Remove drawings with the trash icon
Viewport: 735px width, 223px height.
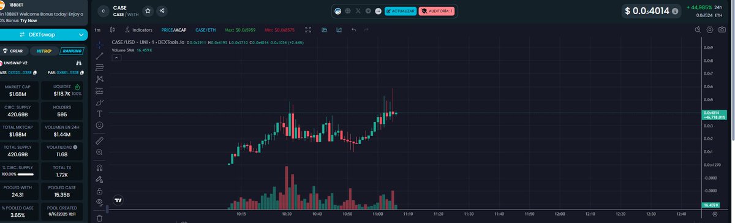point(99,217)
